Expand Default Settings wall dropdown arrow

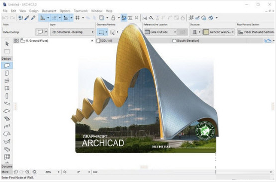tap(46, 32)
